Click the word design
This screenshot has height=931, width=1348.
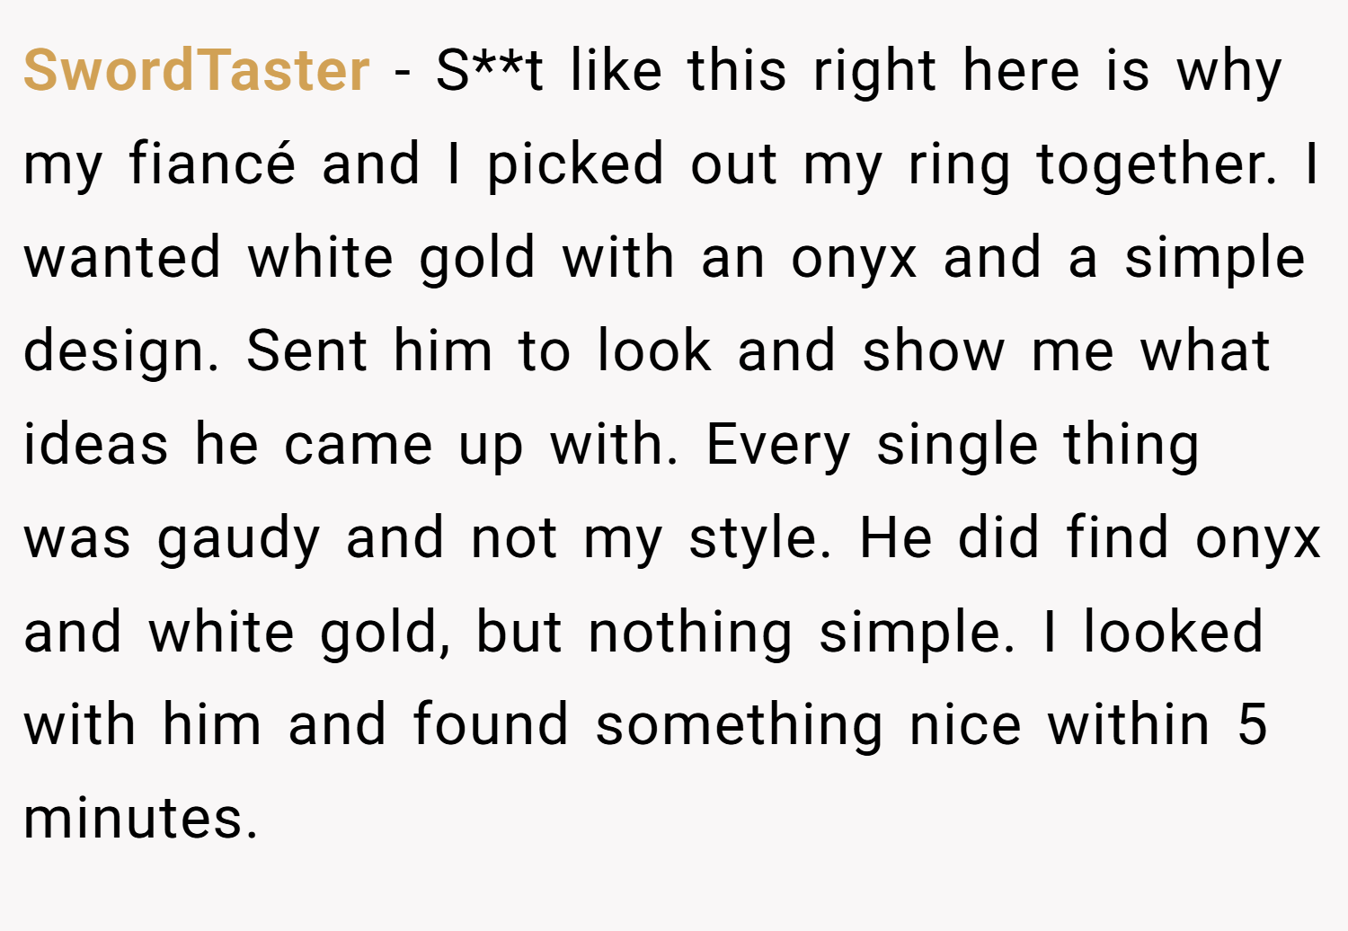(121, 352)
